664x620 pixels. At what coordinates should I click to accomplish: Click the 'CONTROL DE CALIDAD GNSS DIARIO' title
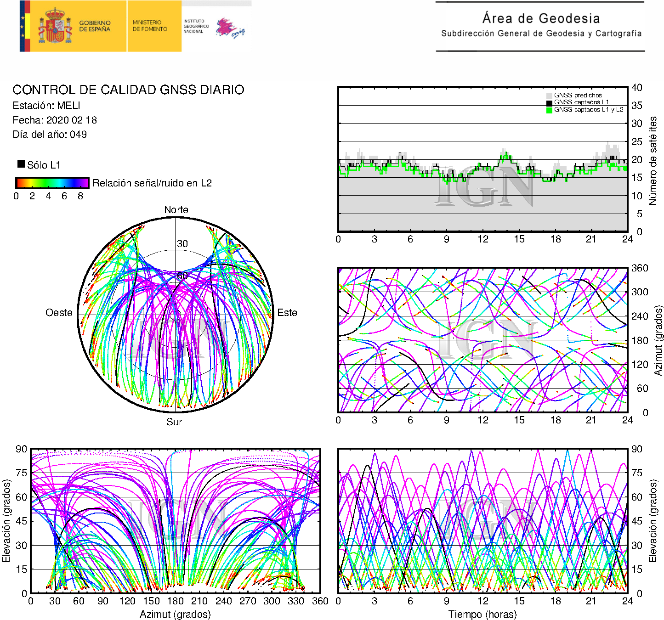(128, 90)
